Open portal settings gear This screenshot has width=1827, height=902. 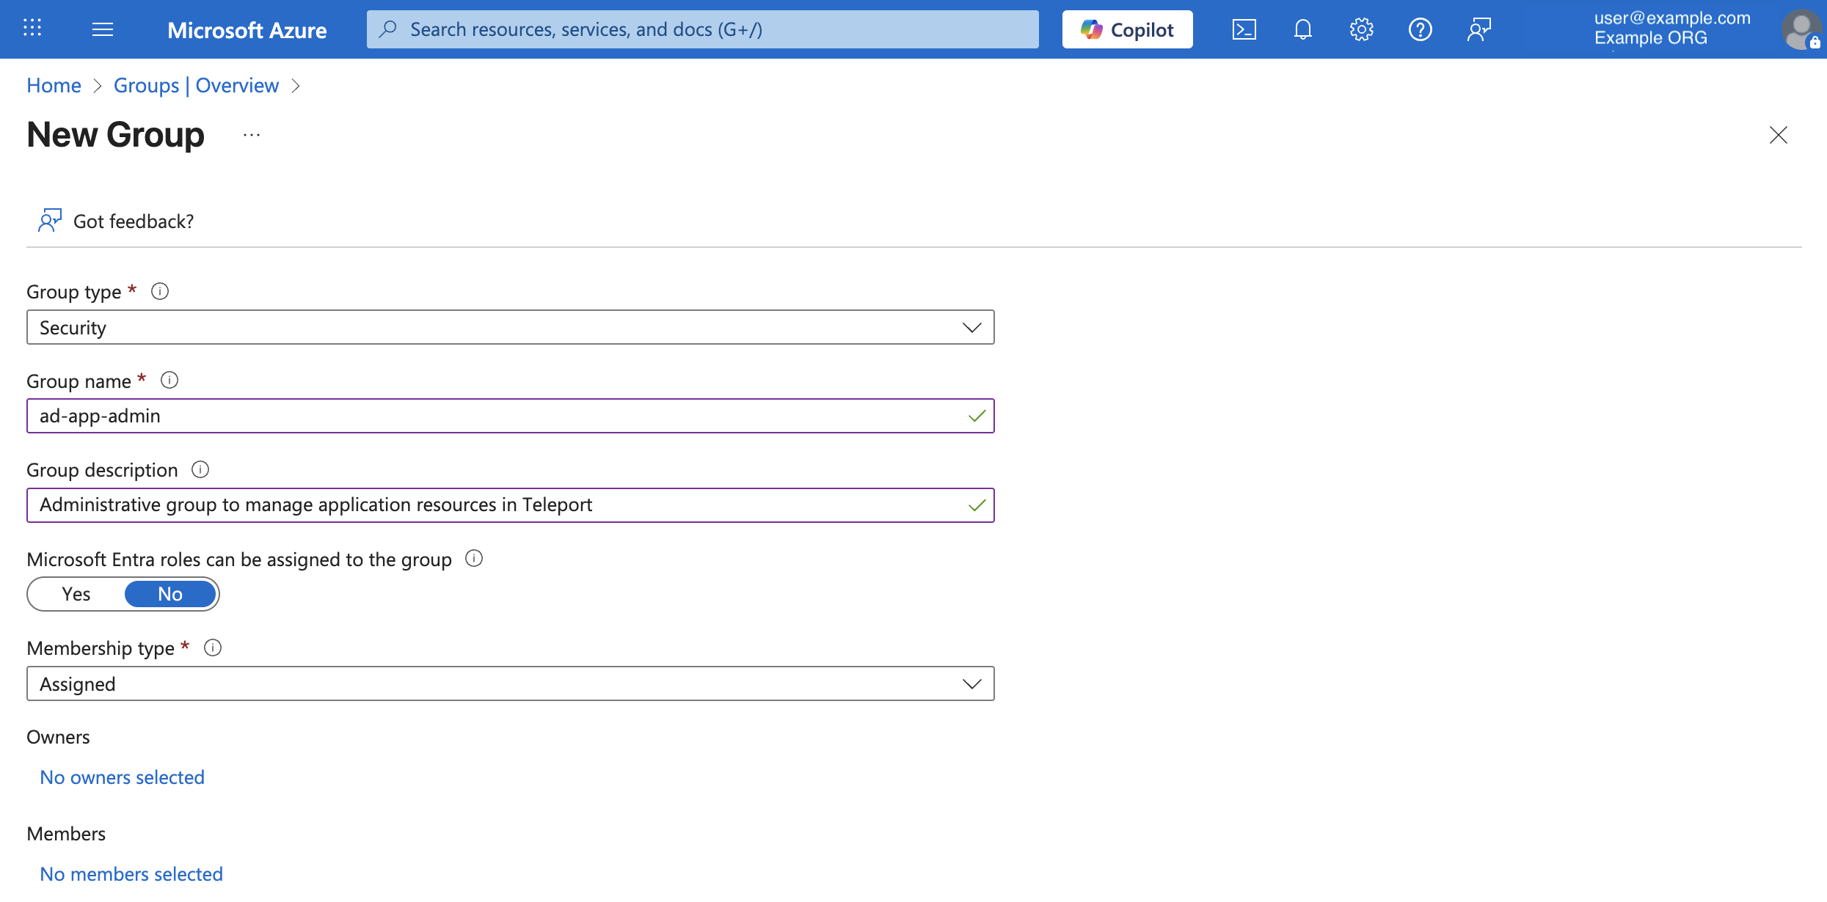point(1361,29)
